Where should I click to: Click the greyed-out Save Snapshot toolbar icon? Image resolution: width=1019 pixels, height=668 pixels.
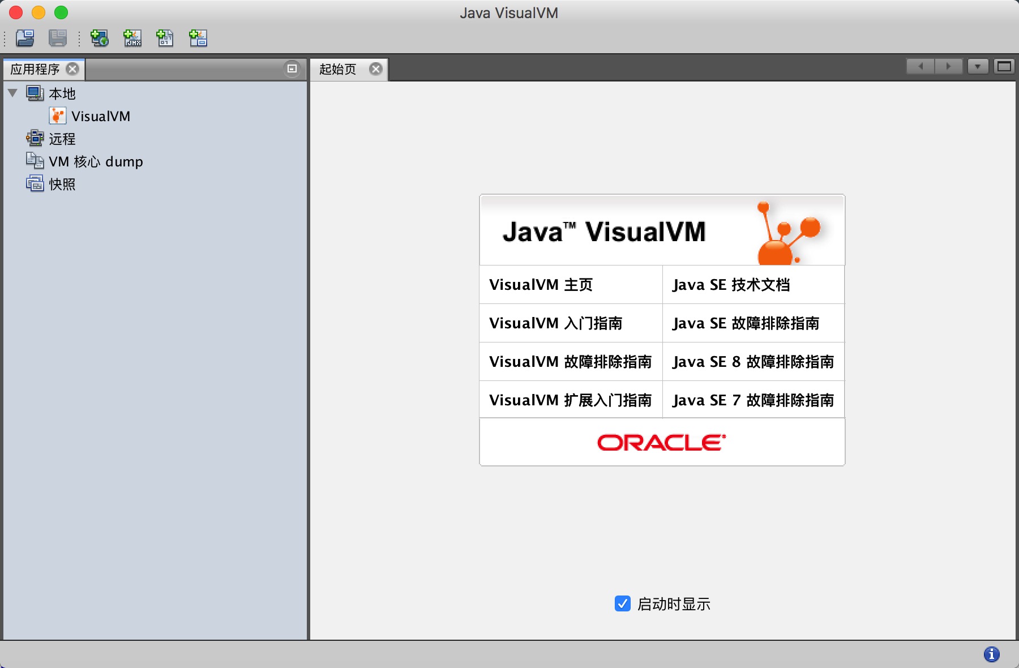[x=58, y=38]
